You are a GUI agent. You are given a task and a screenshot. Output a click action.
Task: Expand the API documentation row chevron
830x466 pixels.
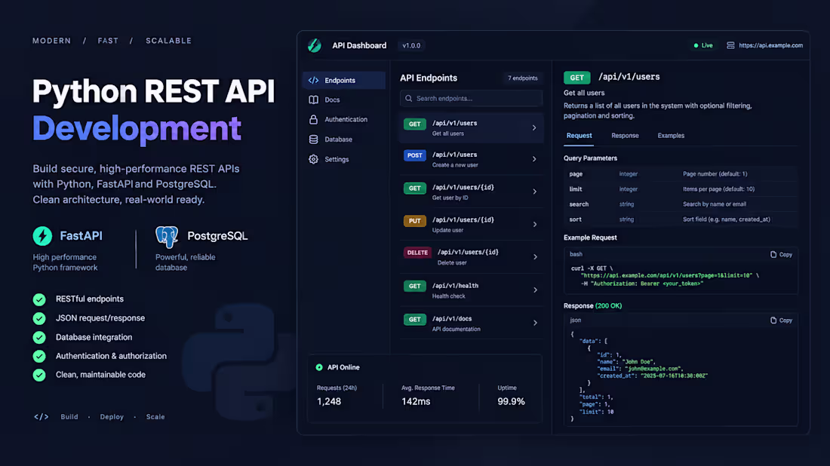pos(535,323)
